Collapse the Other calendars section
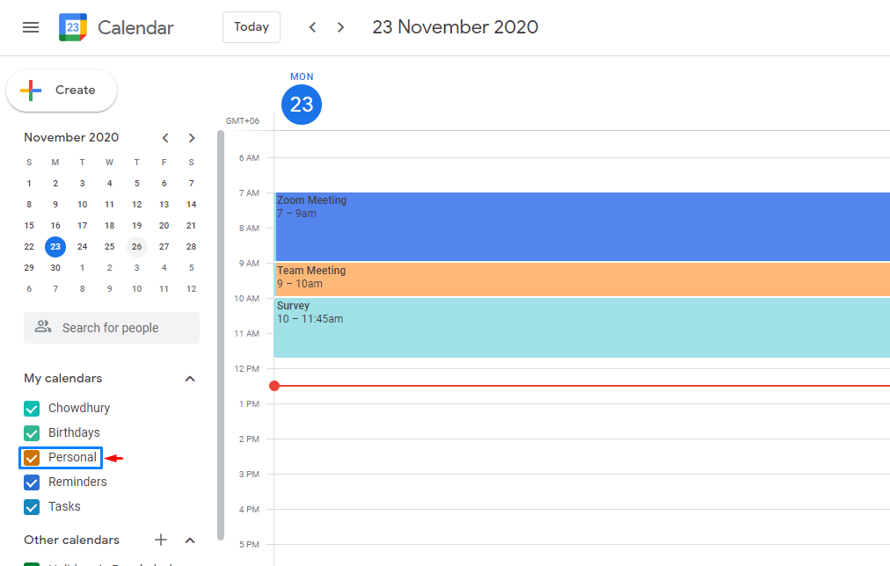This screenshot has height=566, width=890. point(190,540)
